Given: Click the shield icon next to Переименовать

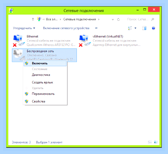Looking at the screenshot, I should 26,94.
